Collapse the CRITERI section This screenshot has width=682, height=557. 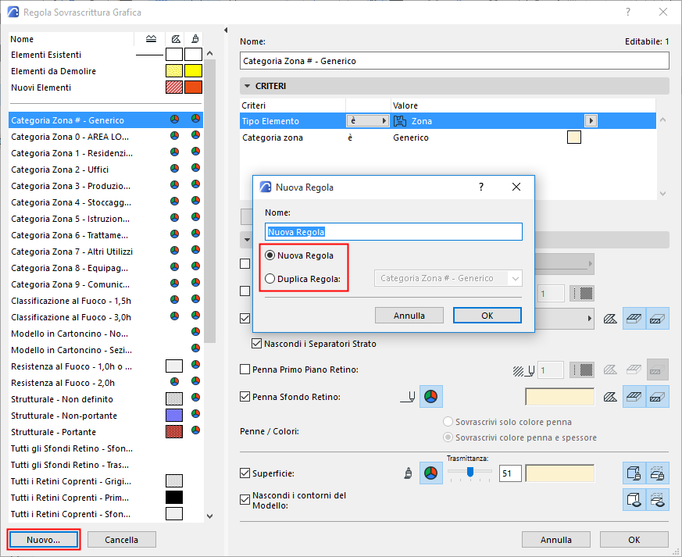[247, 86]
